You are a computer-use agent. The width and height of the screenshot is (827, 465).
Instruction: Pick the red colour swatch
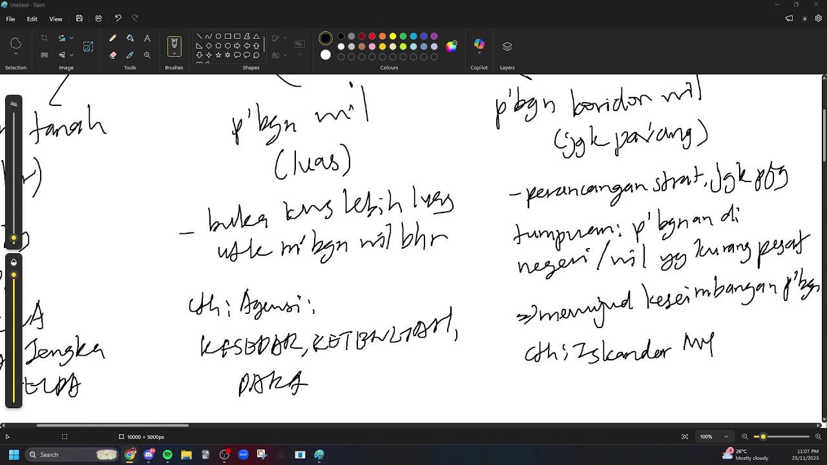point(372,36)
